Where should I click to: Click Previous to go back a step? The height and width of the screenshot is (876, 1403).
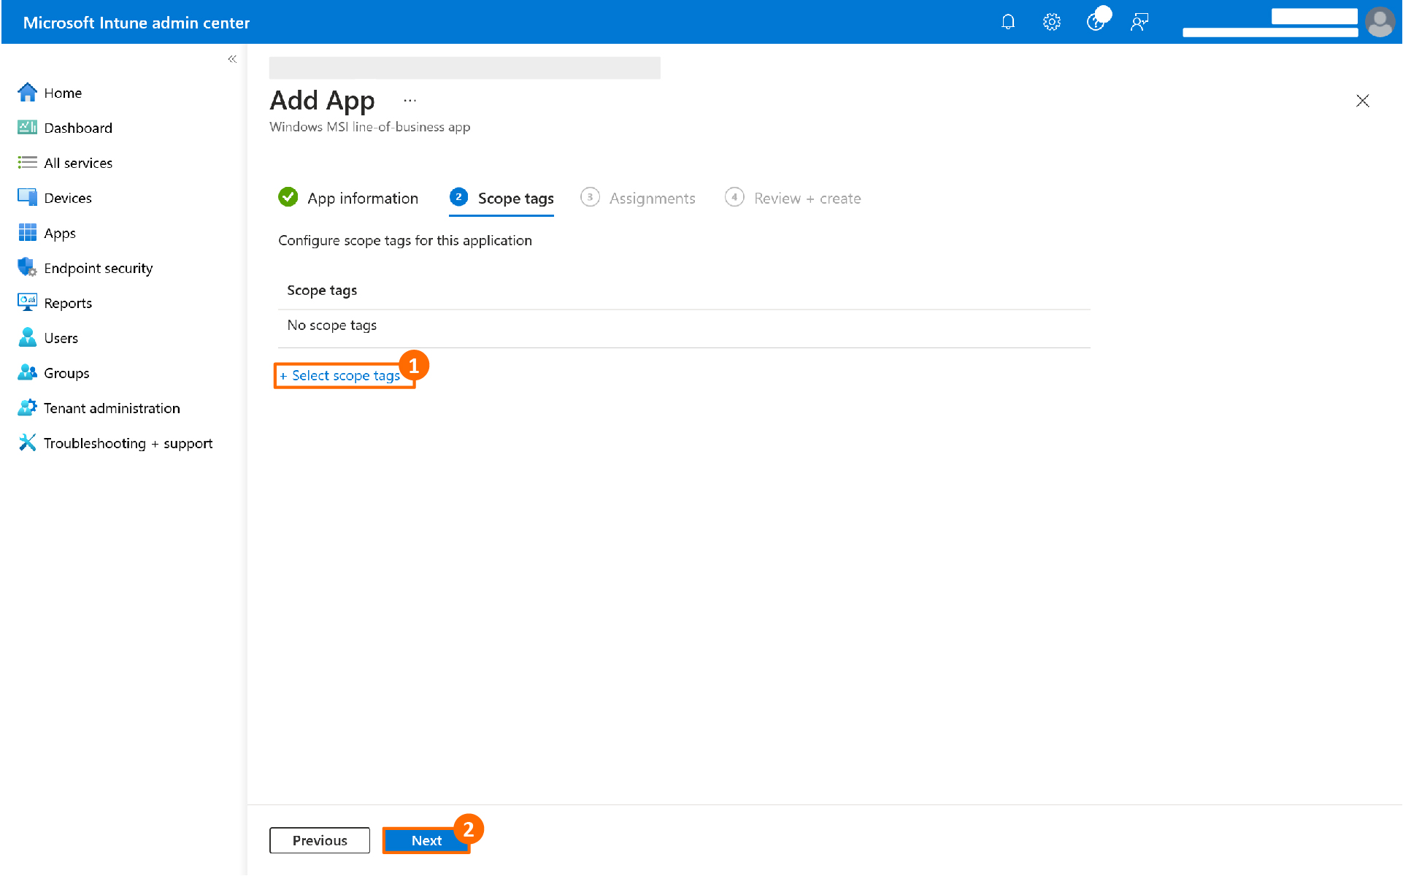319,840
